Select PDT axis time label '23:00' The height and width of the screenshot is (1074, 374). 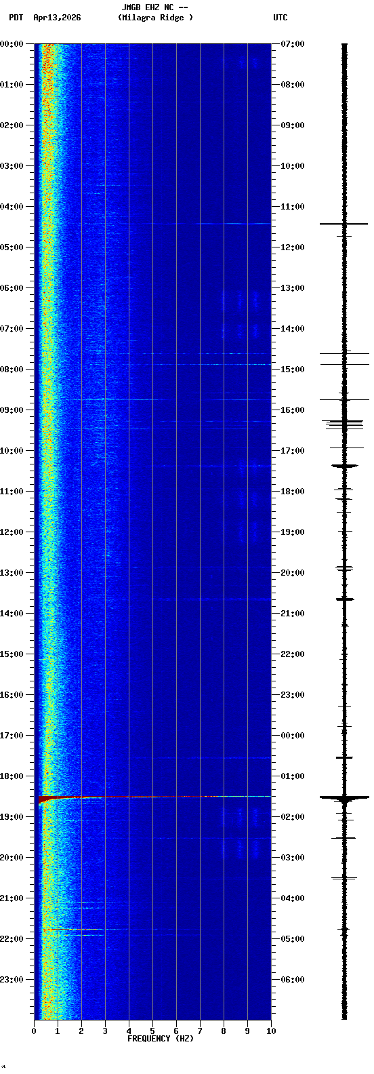[x=12, y=980]
